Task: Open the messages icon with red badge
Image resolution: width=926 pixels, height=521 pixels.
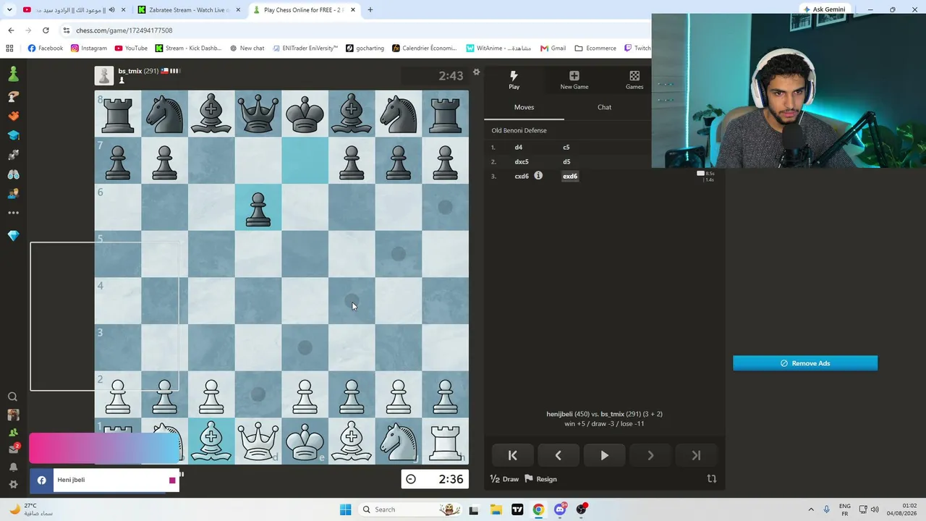Action: (13, 449)
